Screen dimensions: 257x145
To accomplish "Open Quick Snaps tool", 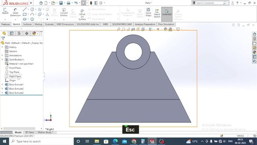I will (x=148, y=12).
